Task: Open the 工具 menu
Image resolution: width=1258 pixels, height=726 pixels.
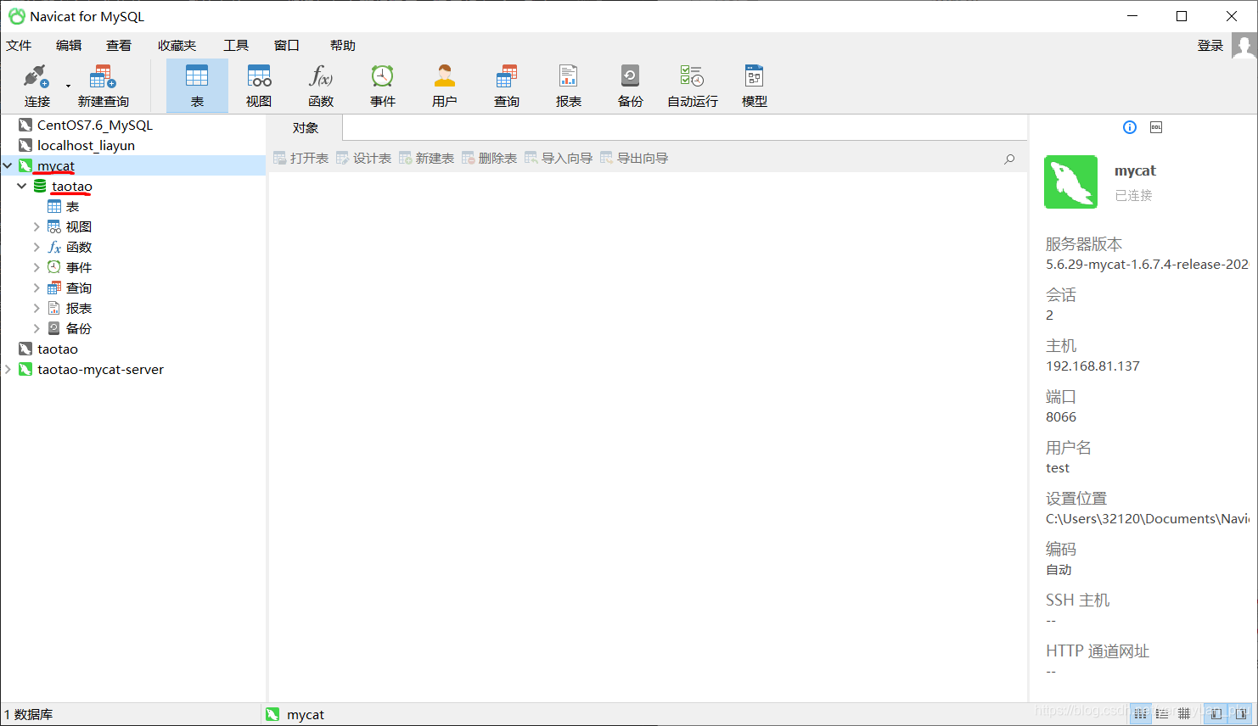Action: tap(236, 46)
